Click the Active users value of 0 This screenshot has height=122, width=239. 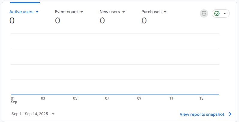tap(12, 21)
